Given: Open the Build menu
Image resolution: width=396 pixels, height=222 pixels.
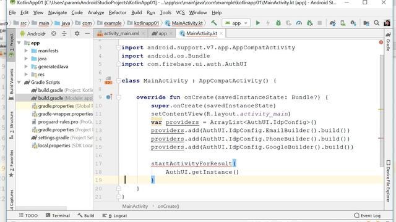Looking at the screenshot, I should coord(136,12).
